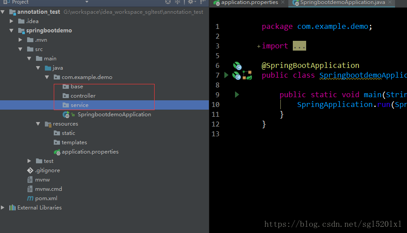Click the Spring bean gutter icon on line 7
The image size is (407, 233).
click(x=236, y=76)
